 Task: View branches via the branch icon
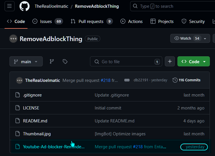52,61
